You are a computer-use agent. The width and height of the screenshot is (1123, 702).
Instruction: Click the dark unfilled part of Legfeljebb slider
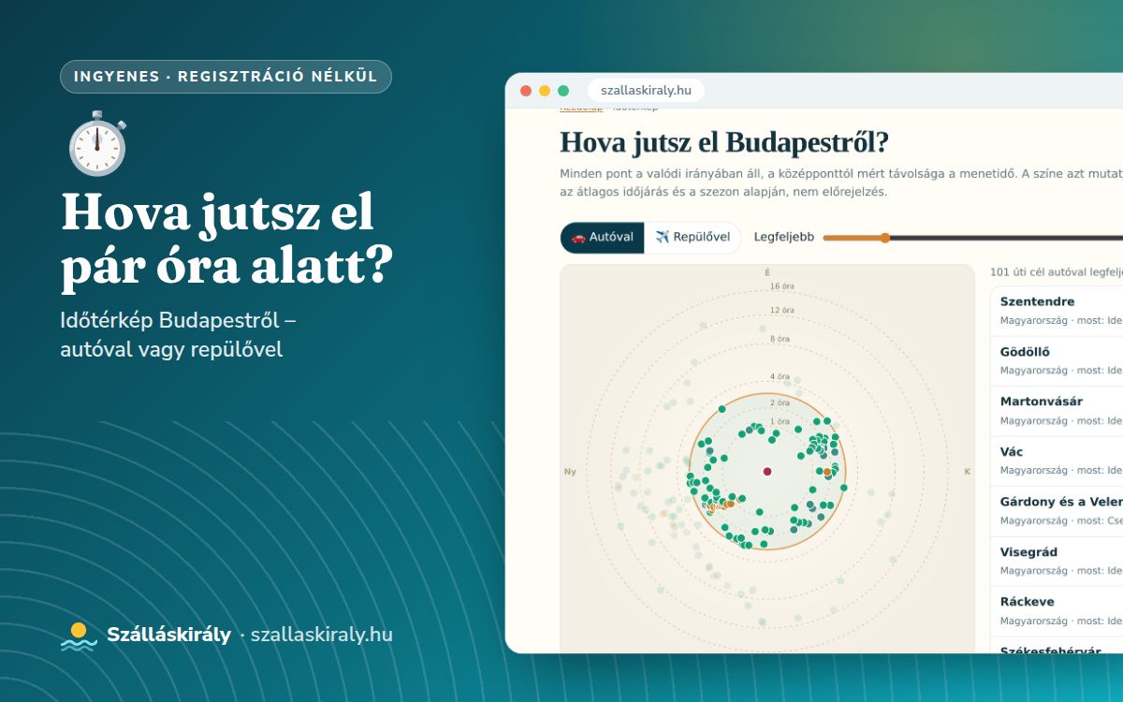click(1006, 238)
